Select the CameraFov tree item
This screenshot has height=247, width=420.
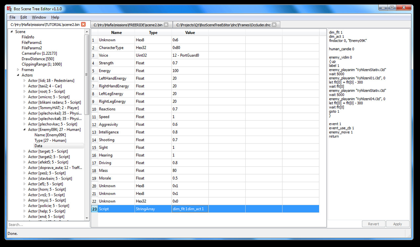[39, 53]
